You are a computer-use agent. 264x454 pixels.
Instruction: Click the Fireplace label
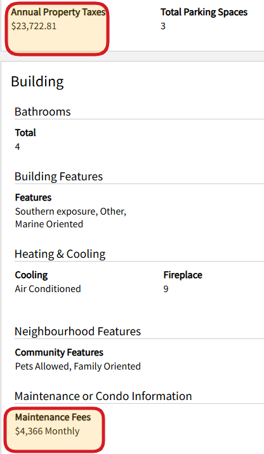[183, 275]
